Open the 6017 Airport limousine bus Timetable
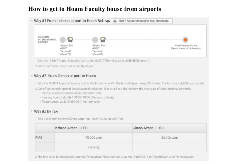Screen dimensions: 237x164 pyautogui.click(x=142, y=21)
